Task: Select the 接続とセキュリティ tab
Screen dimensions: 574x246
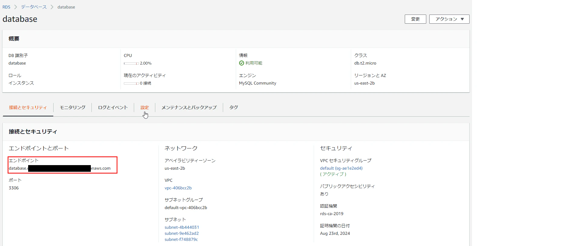Action: click(28, 108)
